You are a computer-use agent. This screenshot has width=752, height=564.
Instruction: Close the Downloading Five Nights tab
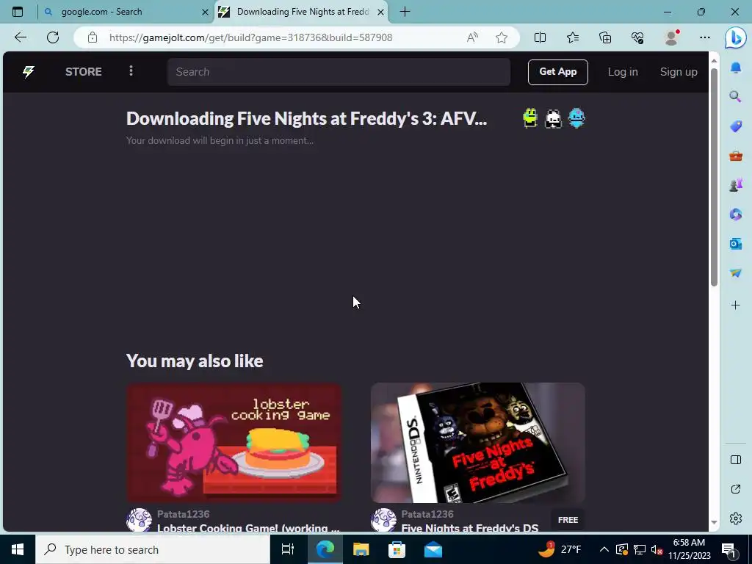pos(381,12)
